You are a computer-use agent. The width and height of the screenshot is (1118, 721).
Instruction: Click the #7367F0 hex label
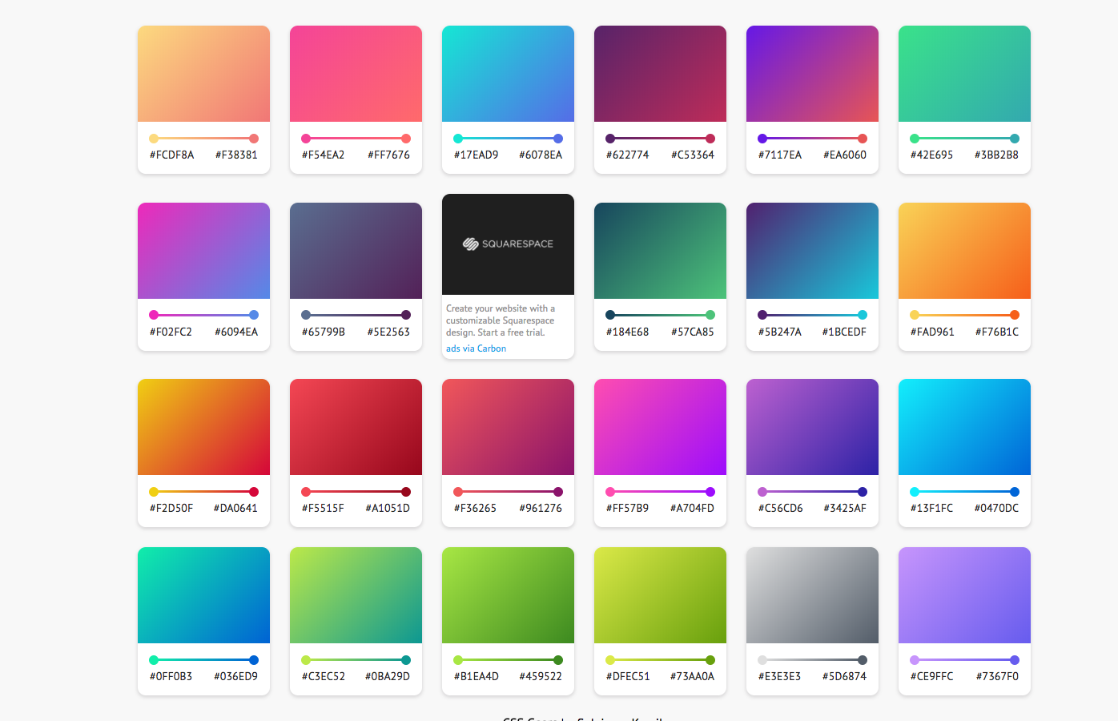[x=997, y=676]
